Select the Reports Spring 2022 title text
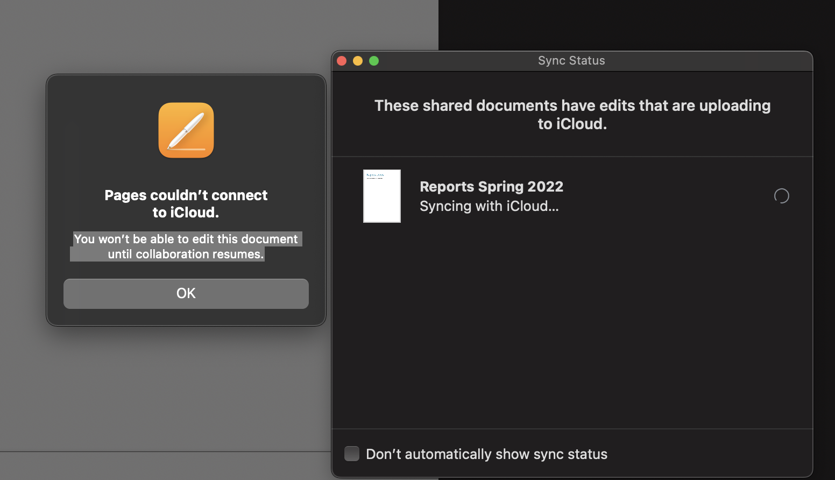 [x=491, y=186]
